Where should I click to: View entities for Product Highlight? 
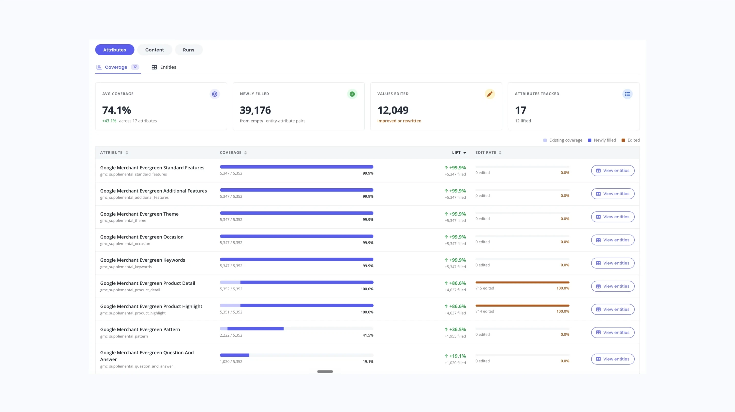613,309
